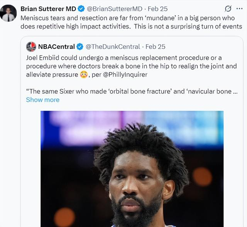247x227 pixels.
Task: Expand the quoted tweet with Show more
Action: (43, 100)
